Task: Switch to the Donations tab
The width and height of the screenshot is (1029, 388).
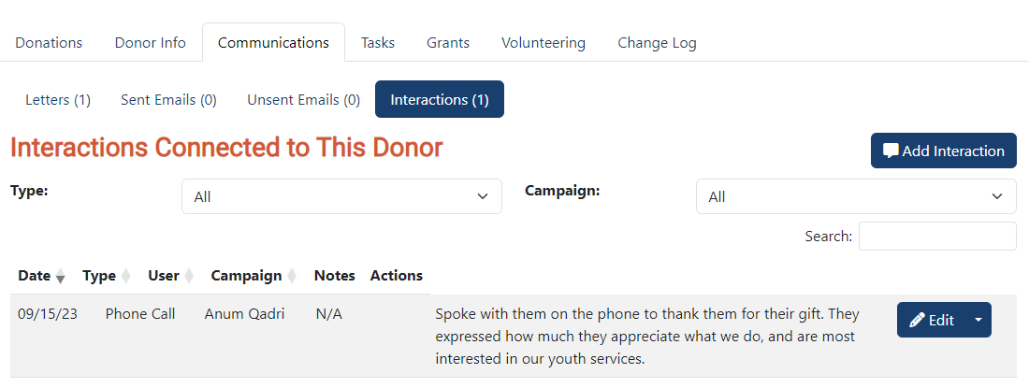Action: click(50, 43)
